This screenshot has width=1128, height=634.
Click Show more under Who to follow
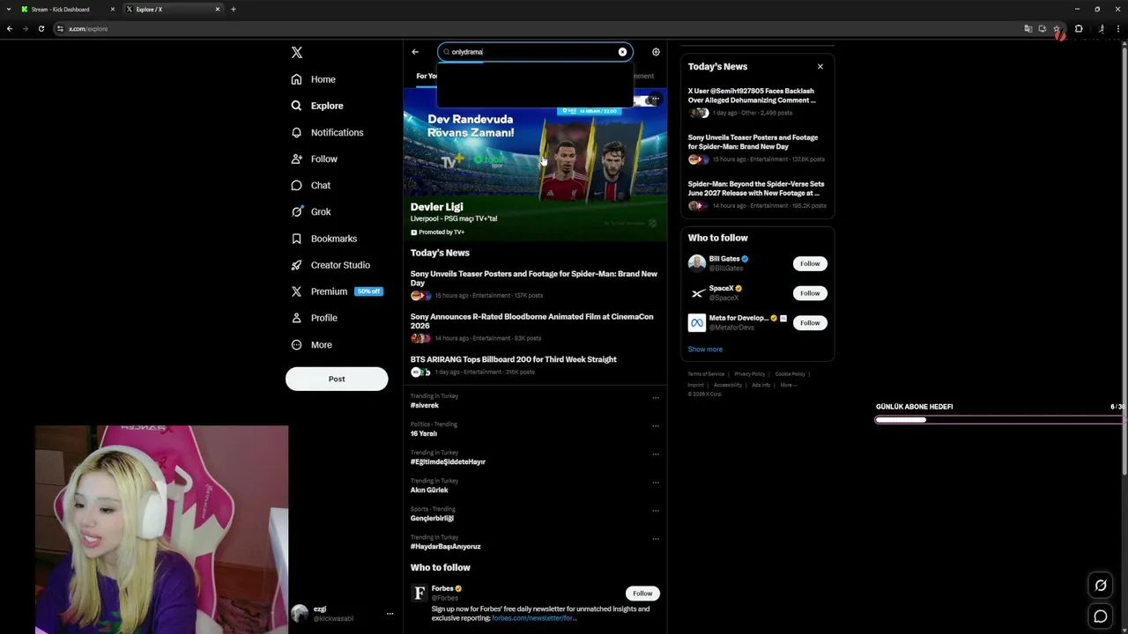pyautogui.click(x=705, y=350)
